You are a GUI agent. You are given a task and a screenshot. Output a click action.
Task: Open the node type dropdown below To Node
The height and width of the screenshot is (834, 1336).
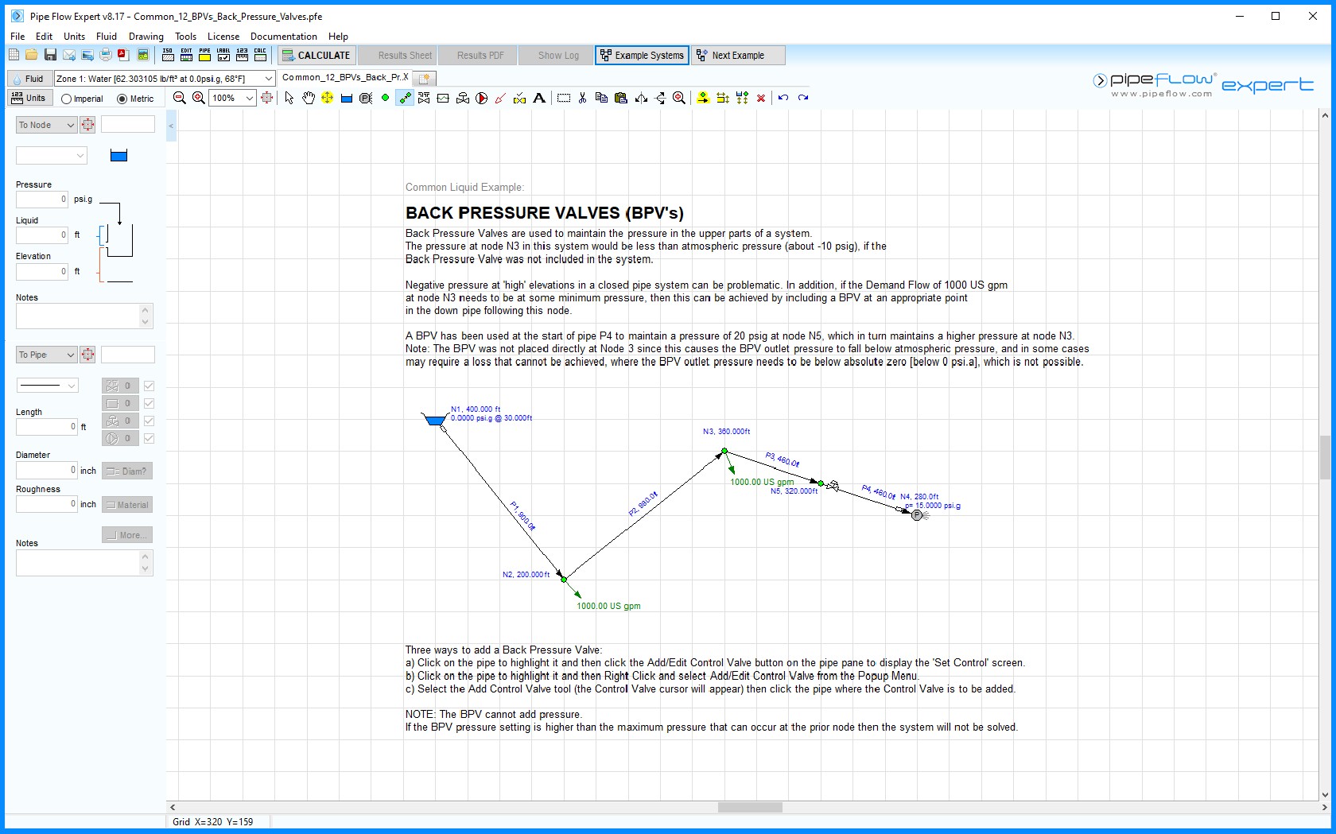pyautogui.click(x=51, y=156)
